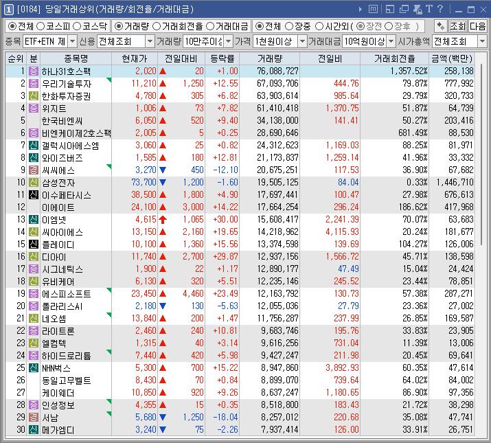Click the T font size icon
The width and height of the screenshot is (491, 443).
click(429, 9)
